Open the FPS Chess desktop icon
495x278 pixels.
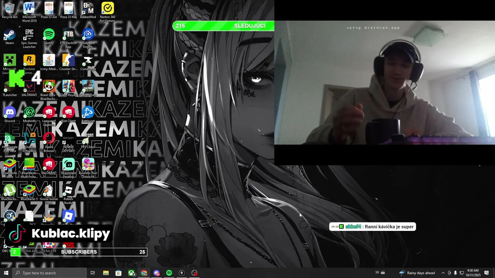coord(88,141)
